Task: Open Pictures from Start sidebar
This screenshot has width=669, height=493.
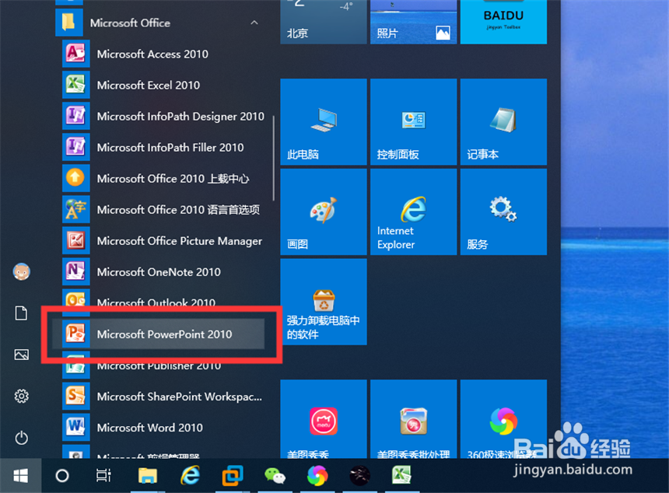Action: [x=21, y=355]
